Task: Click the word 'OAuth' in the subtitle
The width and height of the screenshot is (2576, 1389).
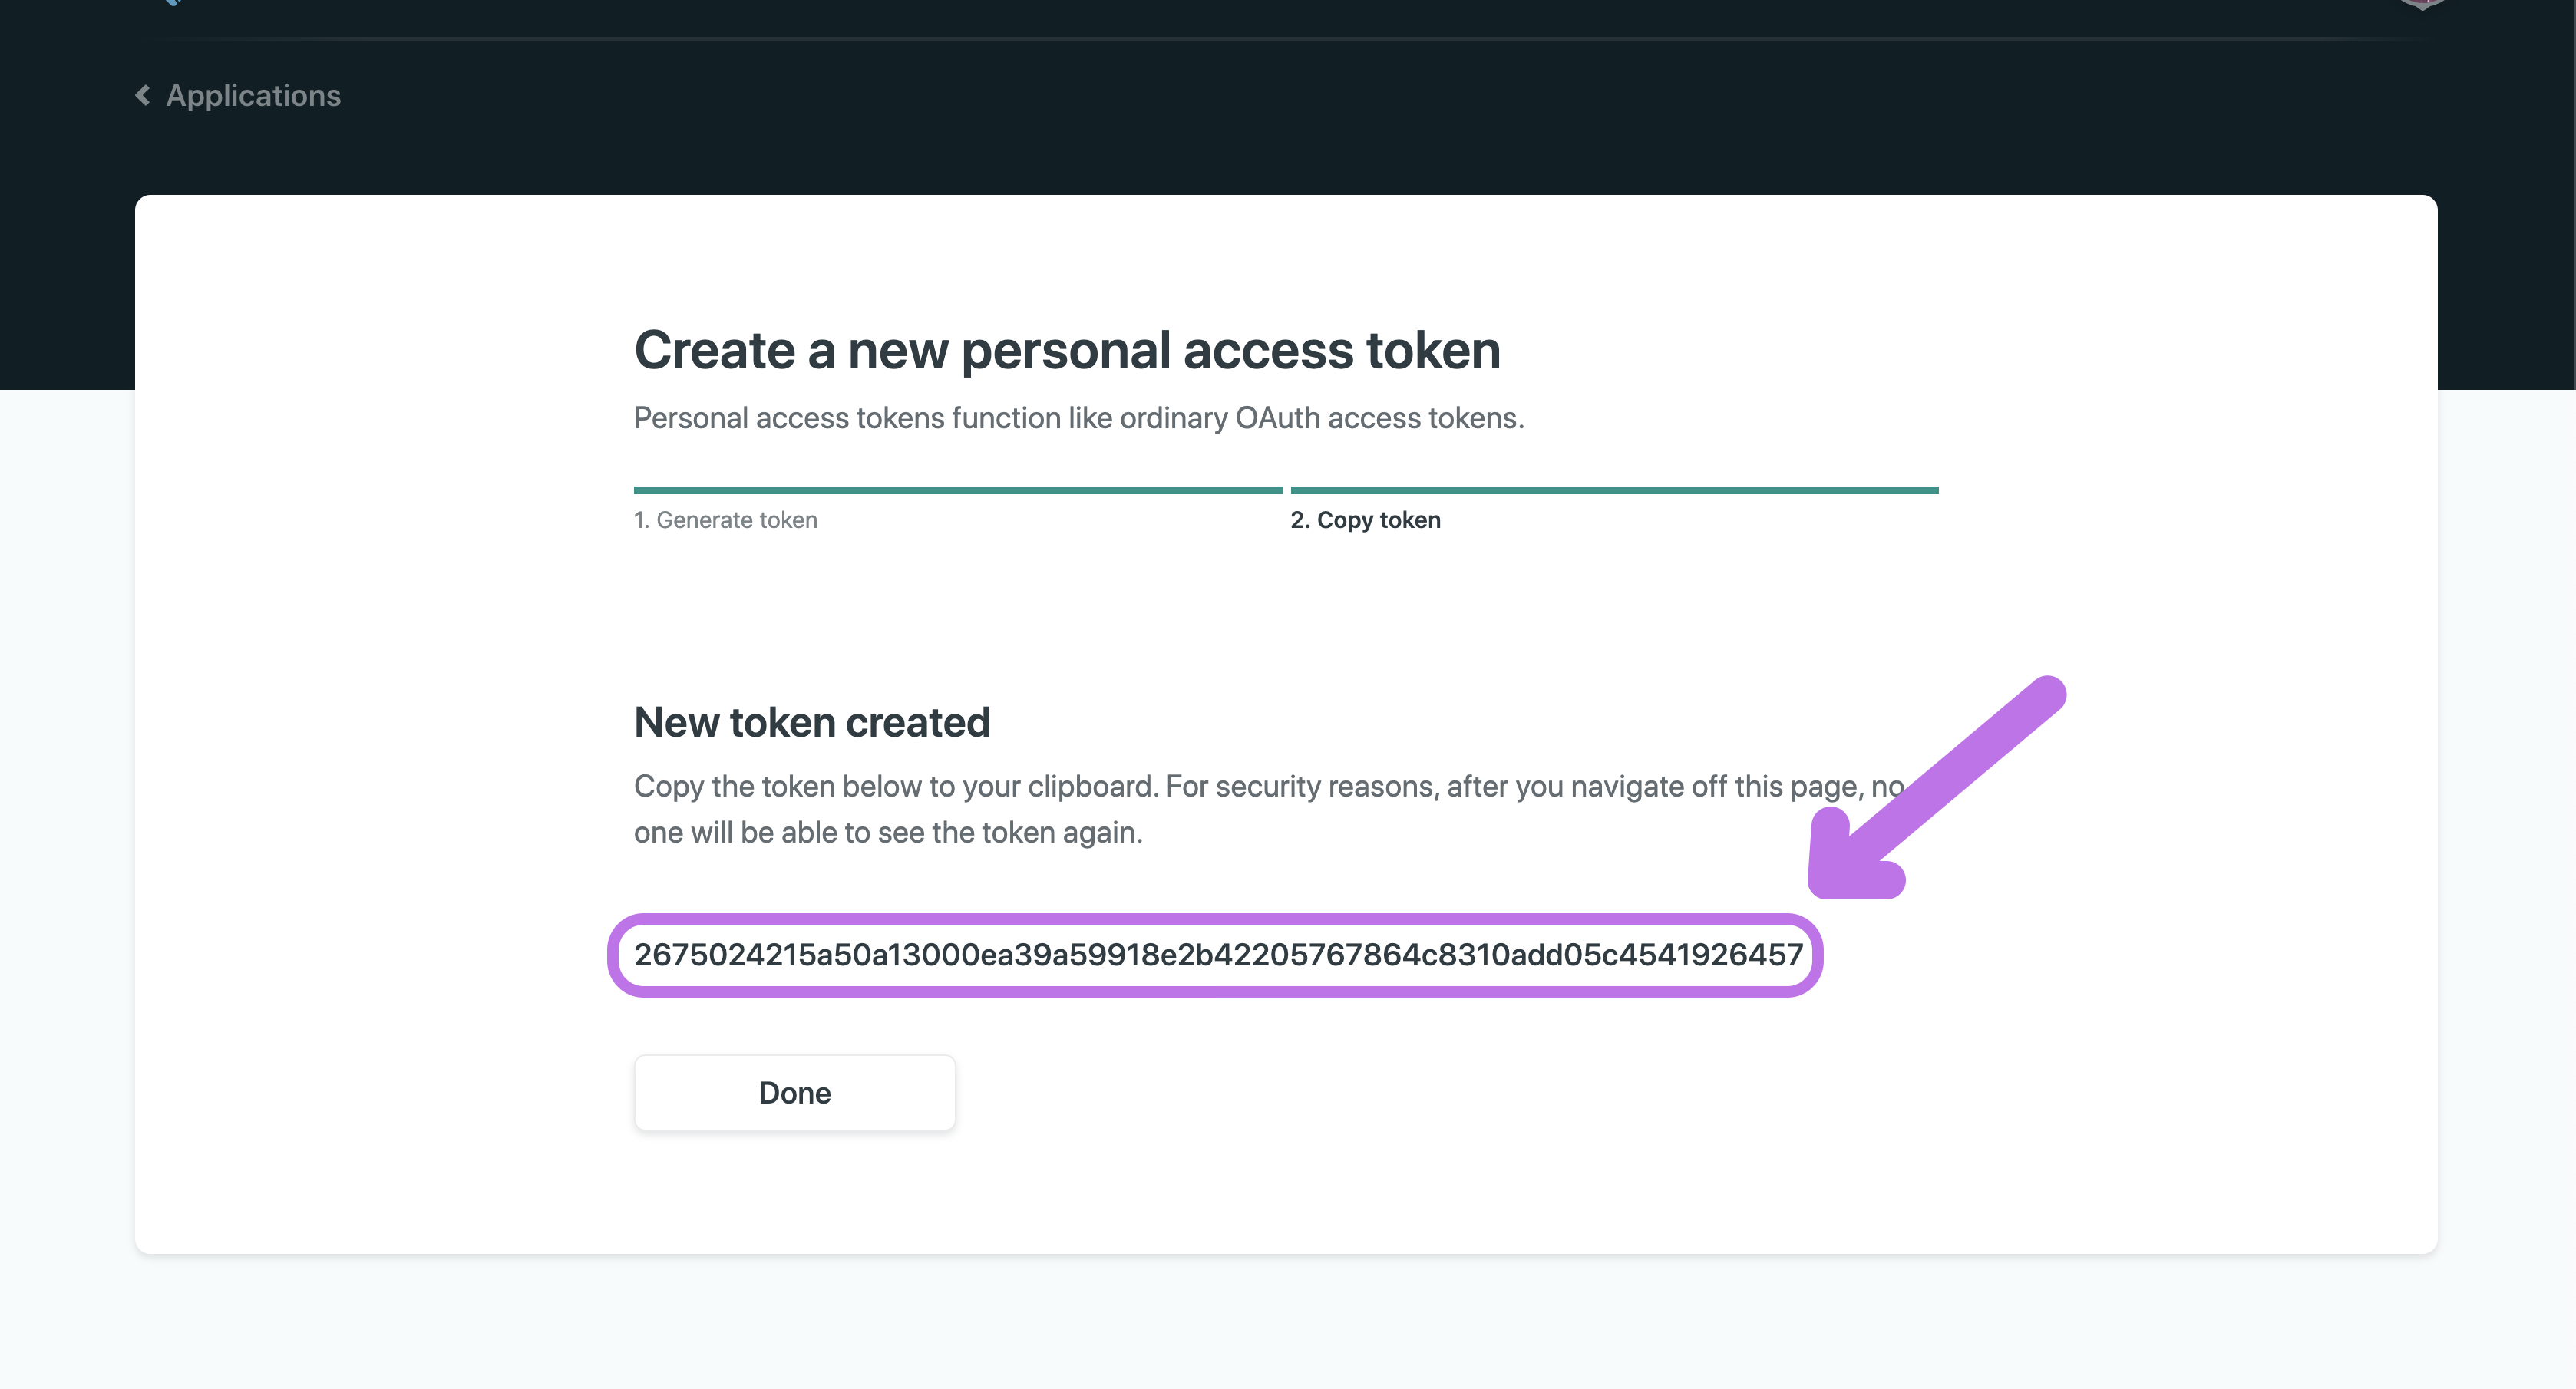Action: [x=1277, y=418]
